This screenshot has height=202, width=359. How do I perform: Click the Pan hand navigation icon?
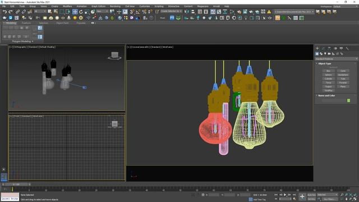pos(346,199)
